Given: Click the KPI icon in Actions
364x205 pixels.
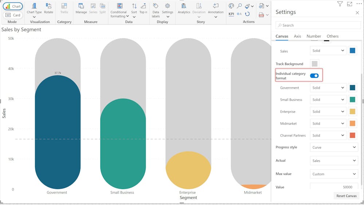Looking at the screenshot, I should (x=231, y=14).
